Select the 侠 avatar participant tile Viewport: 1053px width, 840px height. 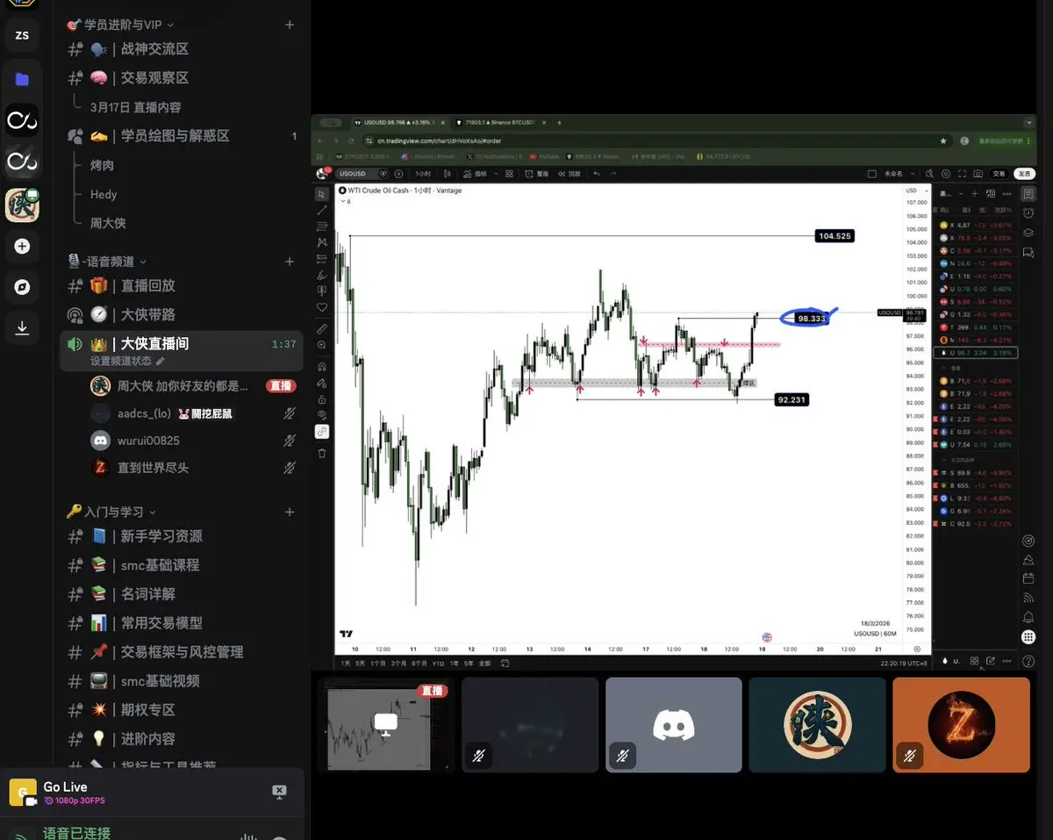coord(817,725)
